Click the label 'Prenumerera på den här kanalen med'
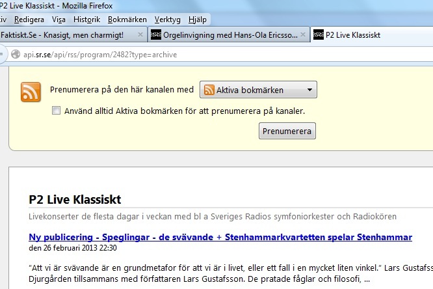 click(x=122, y=90)
